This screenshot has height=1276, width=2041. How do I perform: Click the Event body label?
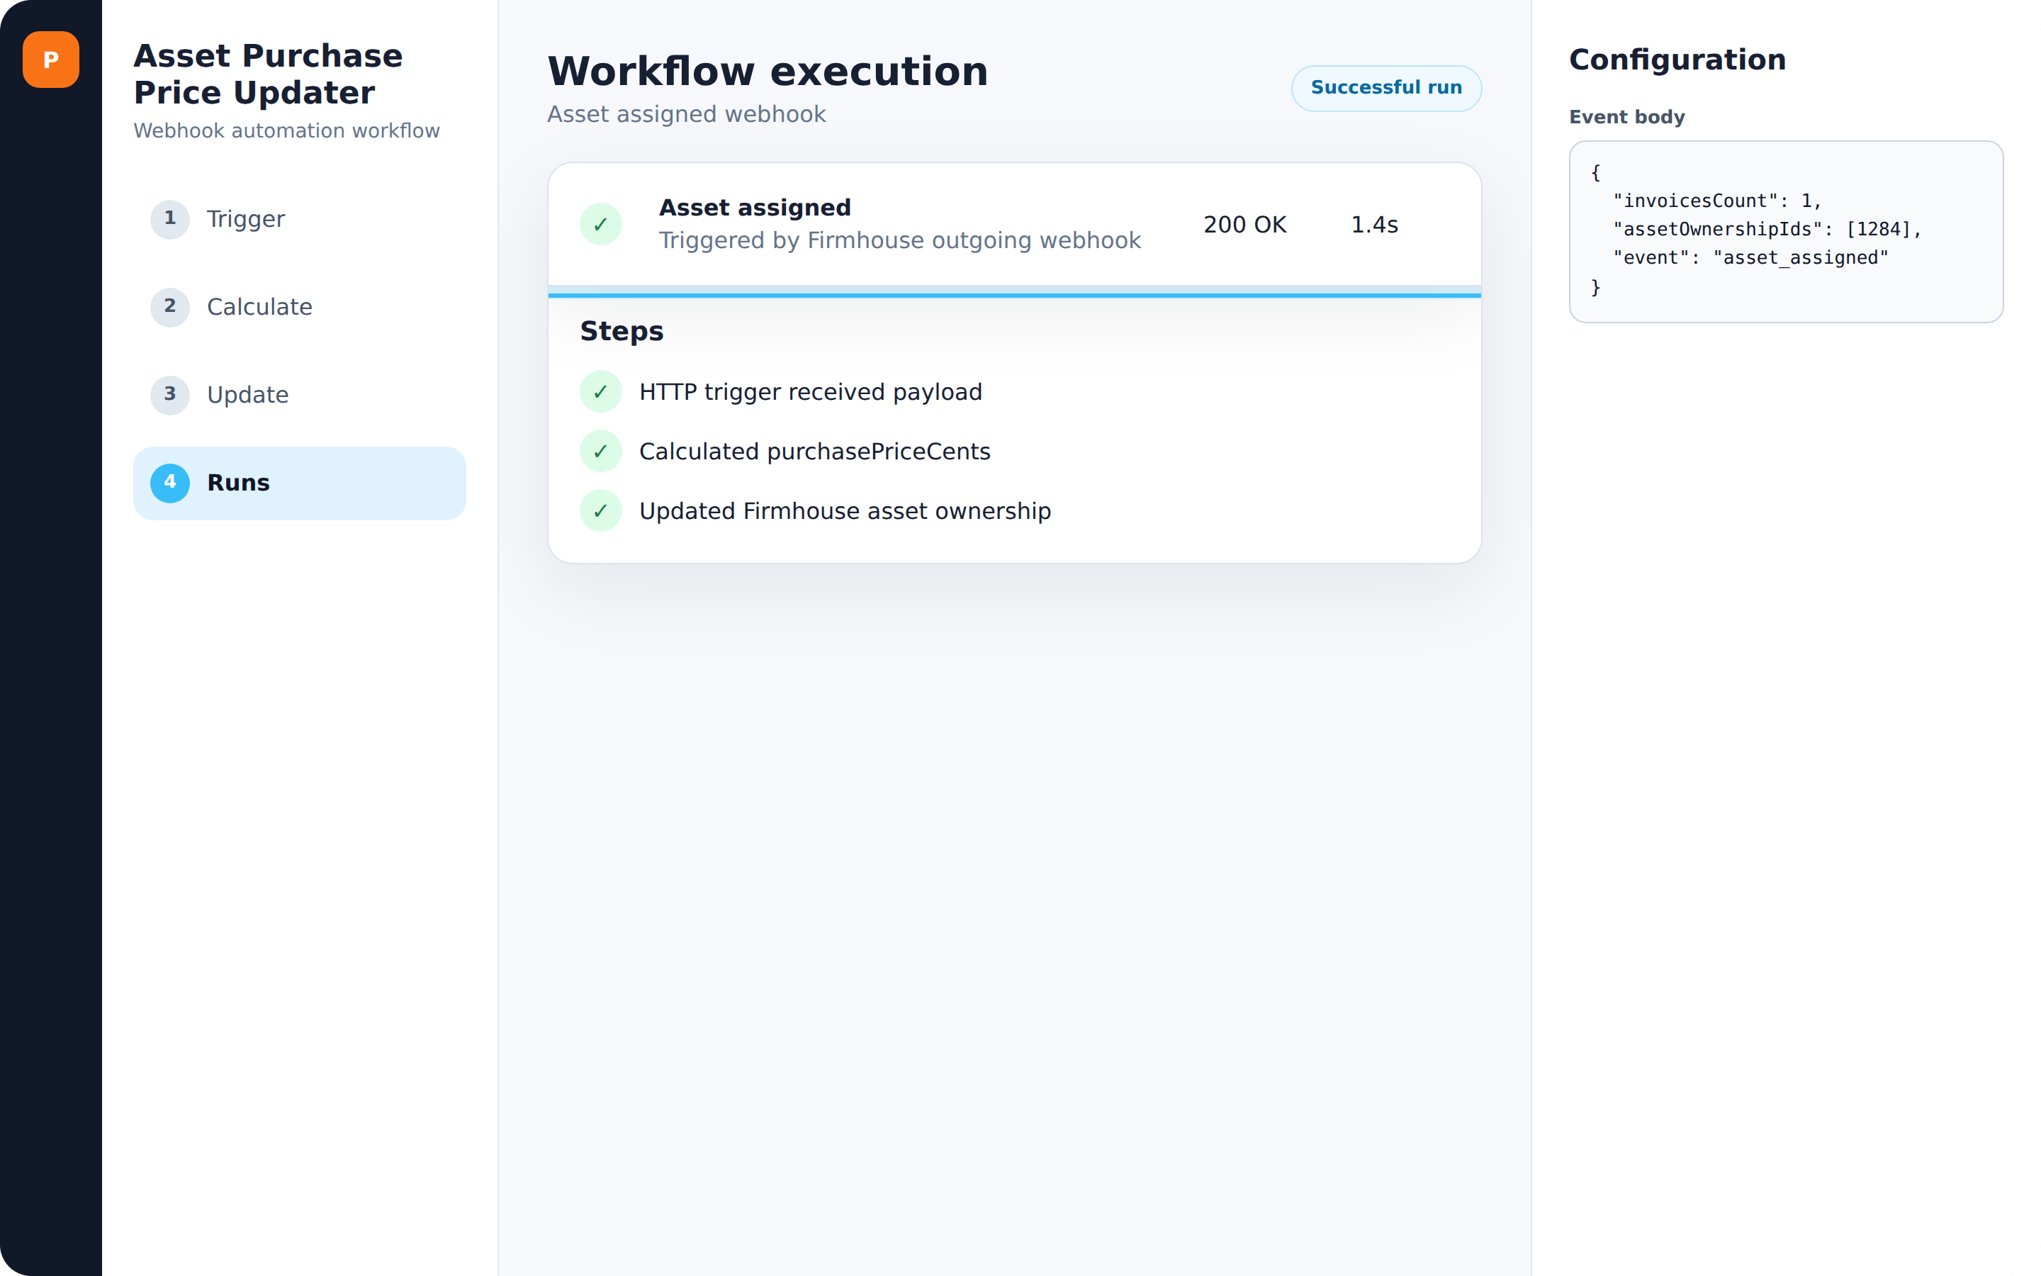click(1627, 117)
